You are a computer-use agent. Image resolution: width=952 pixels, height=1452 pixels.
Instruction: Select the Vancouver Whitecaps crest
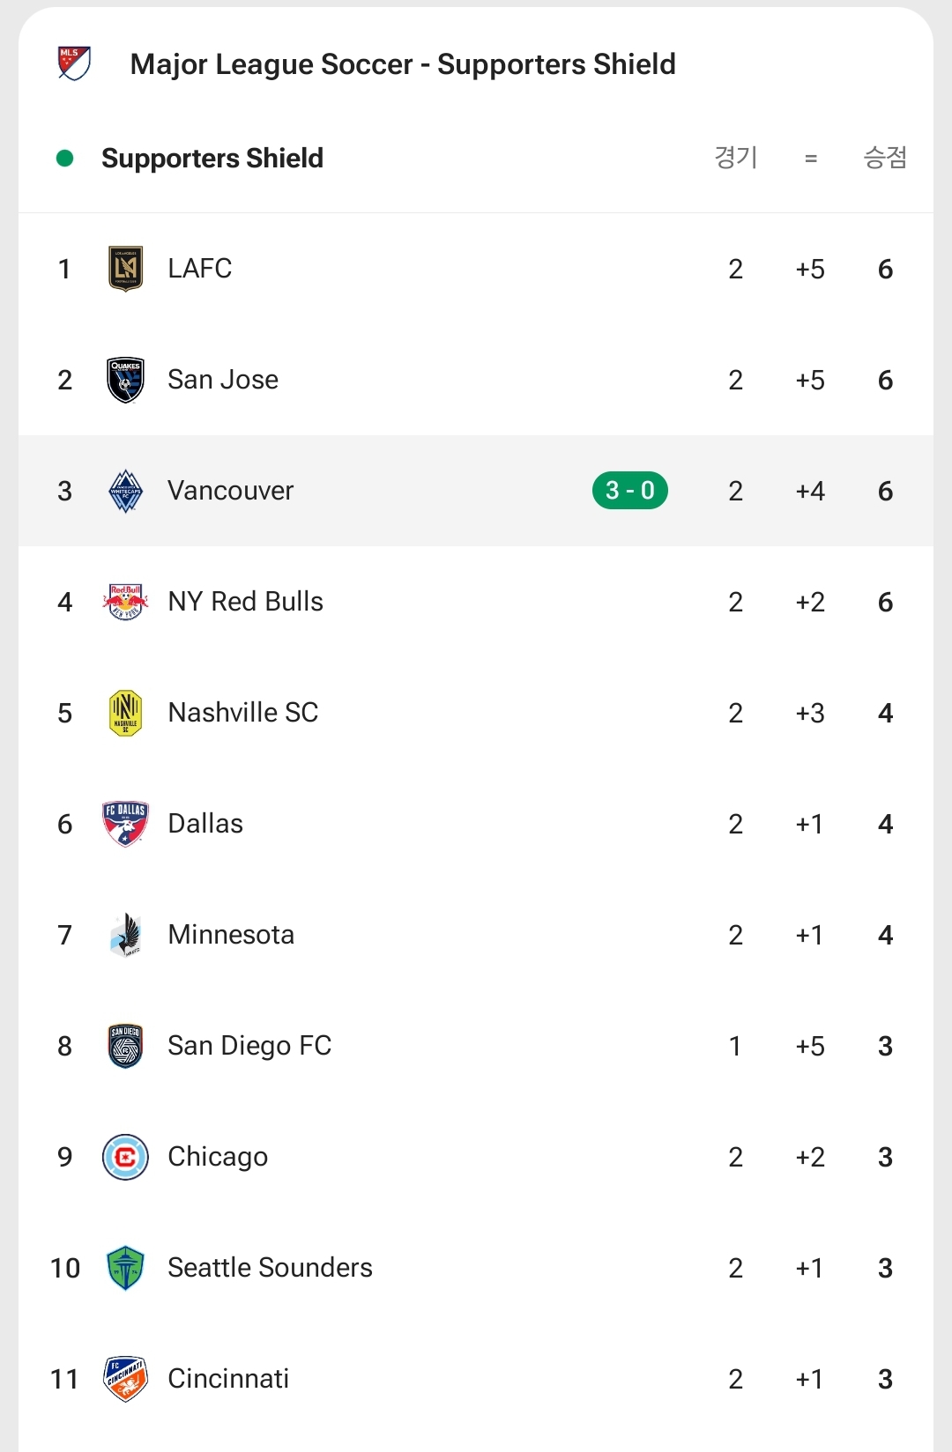125,491
